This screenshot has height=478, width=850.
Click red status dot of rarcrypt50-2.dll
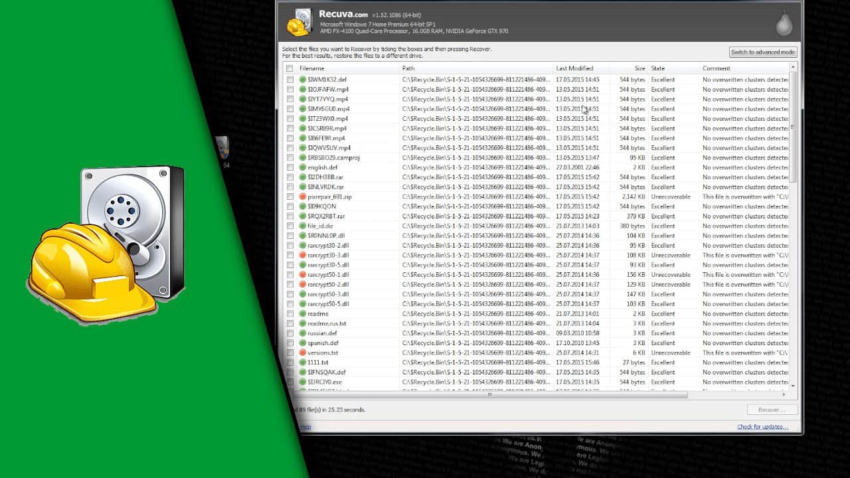point(303,284)
